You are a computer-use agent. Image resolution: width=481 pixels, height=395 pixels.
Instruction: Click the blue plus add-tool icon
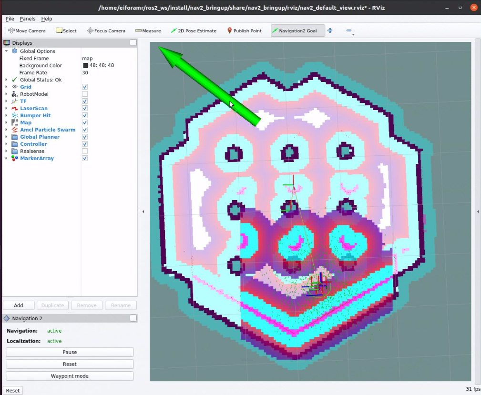coord(330,30)
